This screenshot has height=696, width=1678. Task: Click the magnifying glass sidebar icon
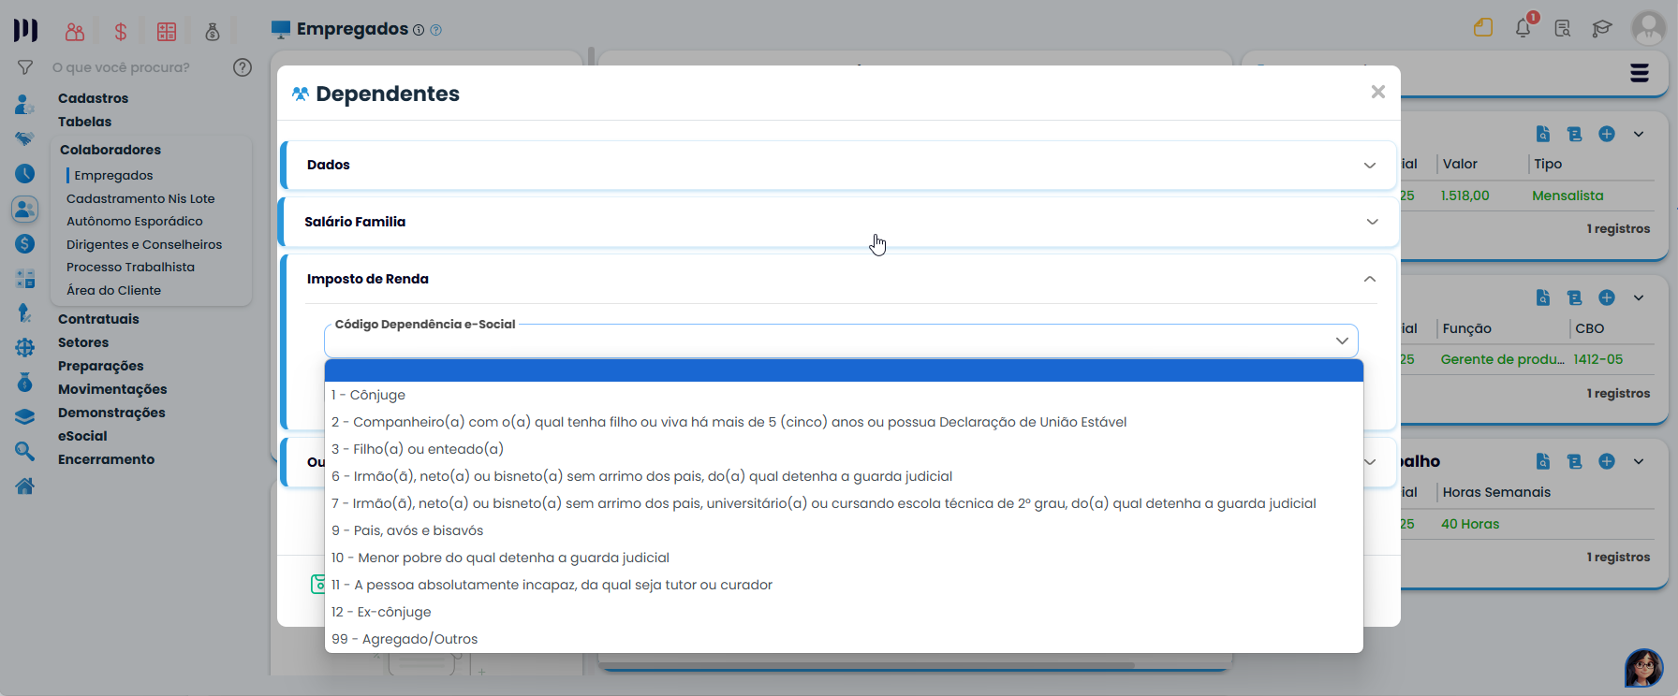[25, 452]
